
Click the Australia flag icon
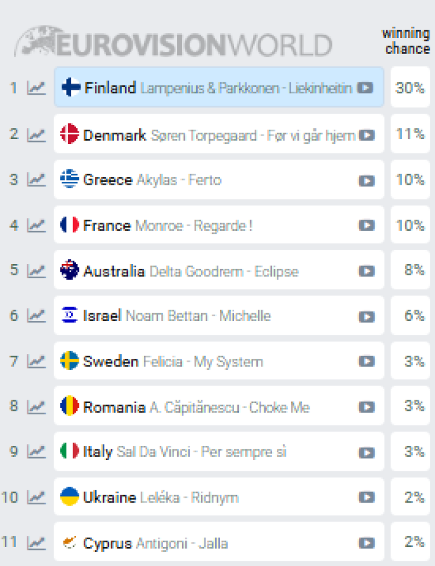click(69, 271)
